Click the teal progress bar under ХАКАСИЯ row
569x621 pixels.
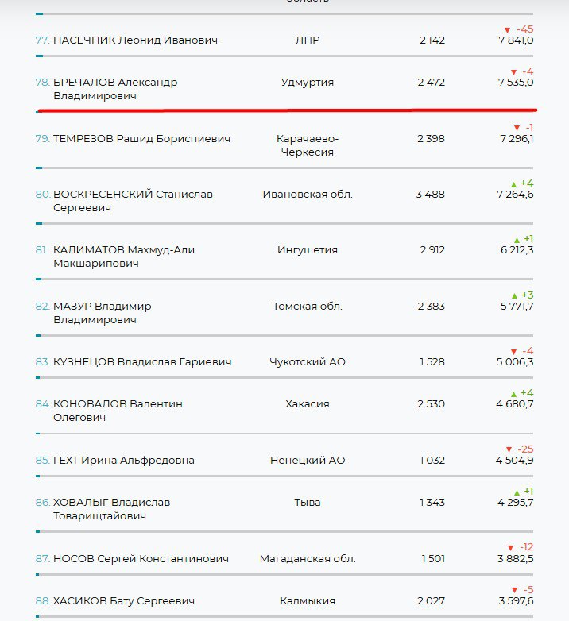39,434
